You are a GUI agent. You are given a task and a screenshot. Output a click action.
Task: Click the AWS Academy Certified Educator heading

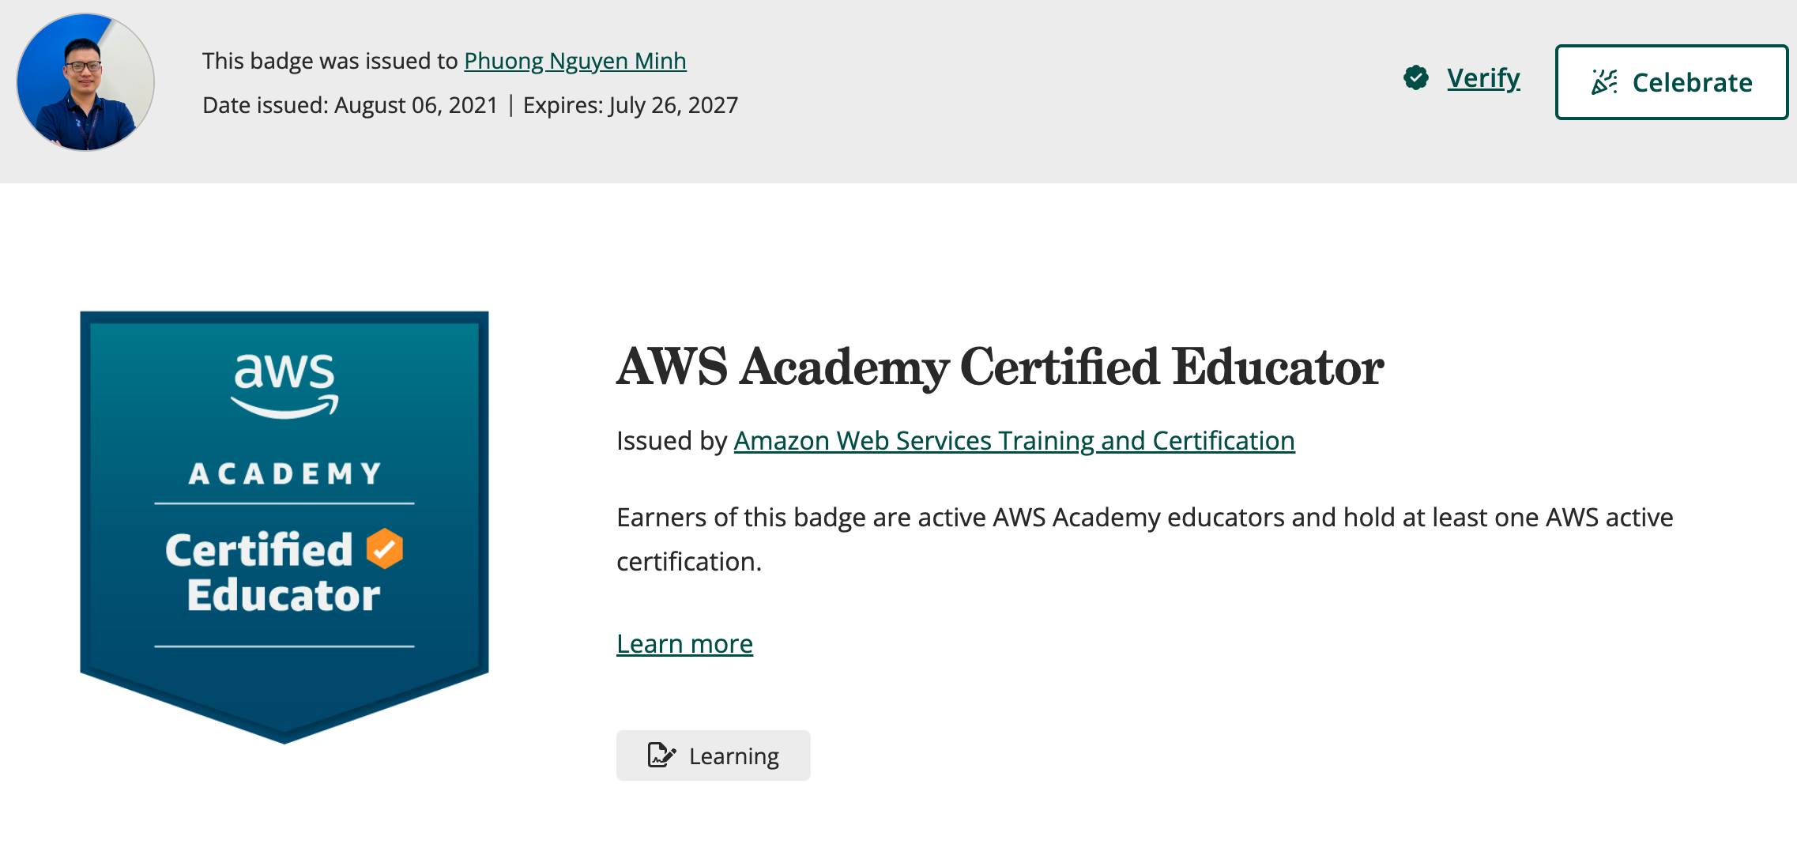click(1000, 367)
